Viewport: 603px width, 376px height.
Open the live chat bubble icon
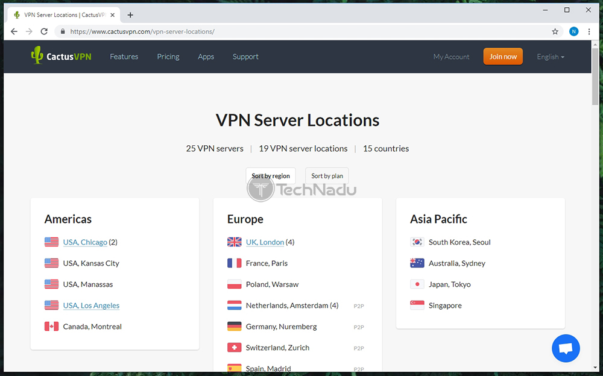[566, 348]
